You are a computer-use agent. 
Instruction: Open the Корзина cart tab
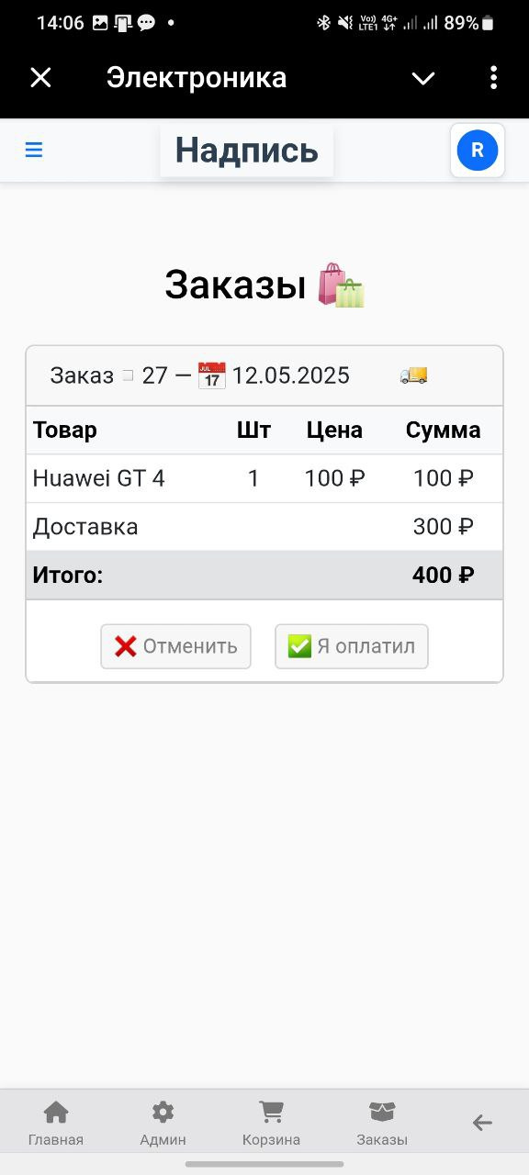[x=271, y=1124]
